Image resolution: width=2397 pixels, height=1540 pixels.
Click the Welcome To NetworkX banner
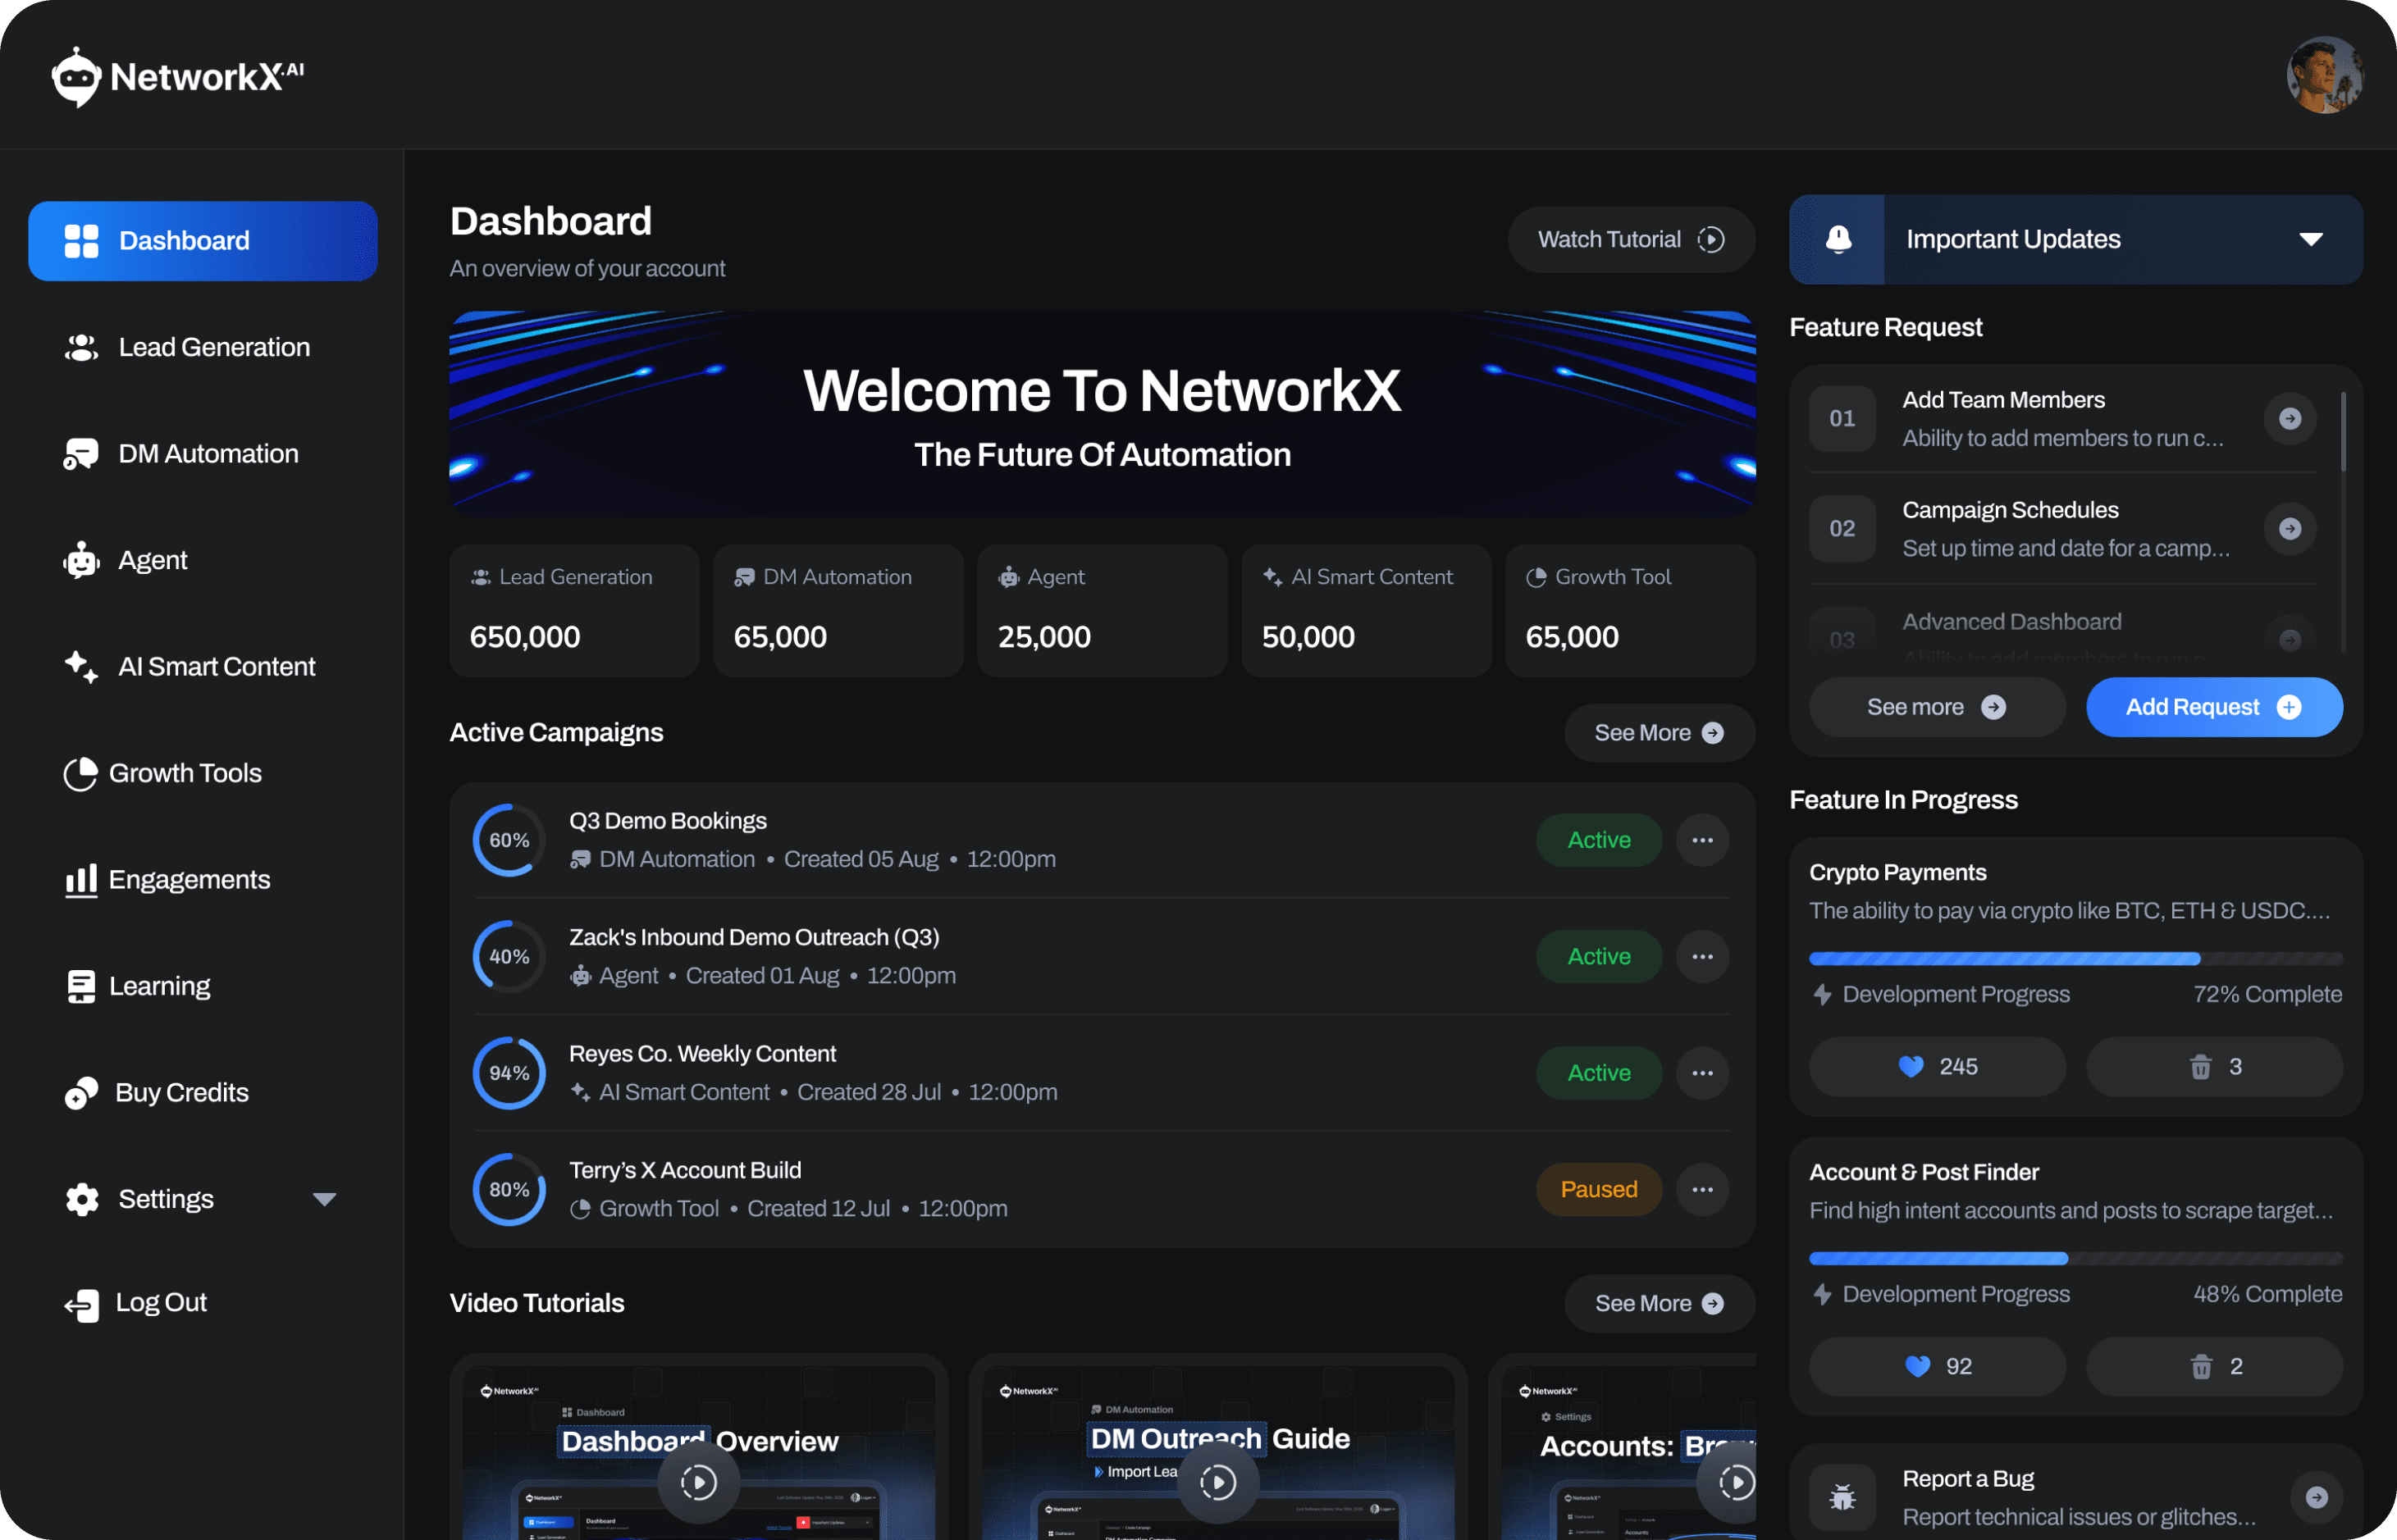click(x=1103, y=414)
